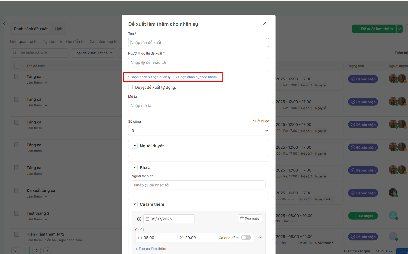This screenshot has width=408, height=254.
Task: Click the Người theo dõi field
Action: (199, 185)
